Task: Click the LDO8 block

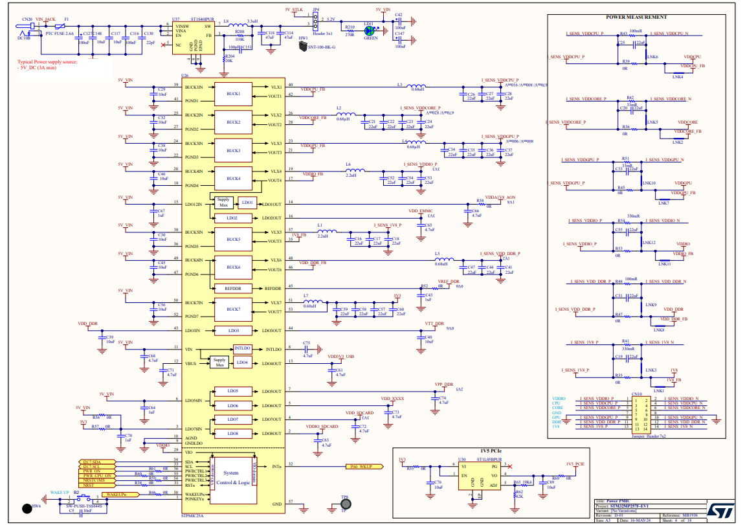Action: 233,433
